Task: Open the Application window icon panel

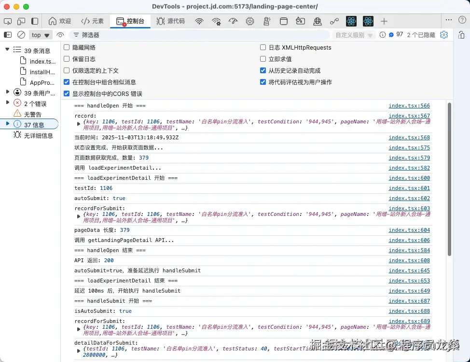Action: (x=284, y=21)
